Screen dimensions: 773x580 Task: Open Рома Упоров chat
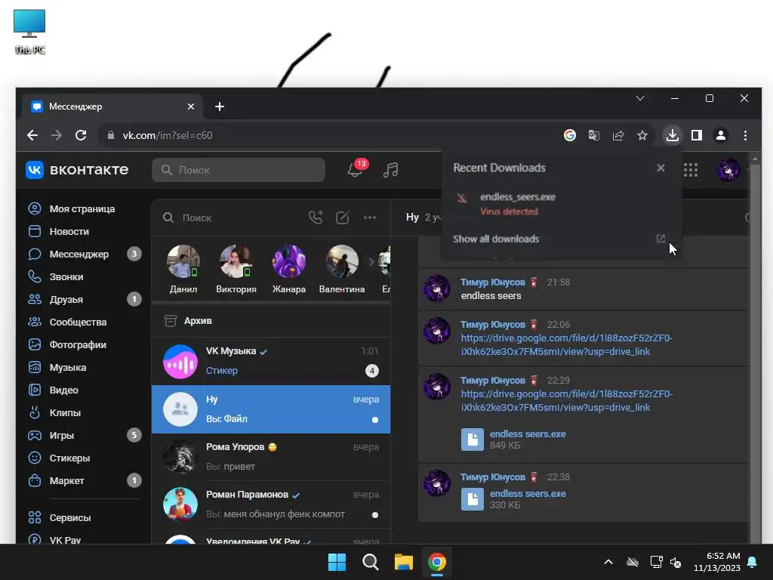pyautogui.click(x=271, y=457)
